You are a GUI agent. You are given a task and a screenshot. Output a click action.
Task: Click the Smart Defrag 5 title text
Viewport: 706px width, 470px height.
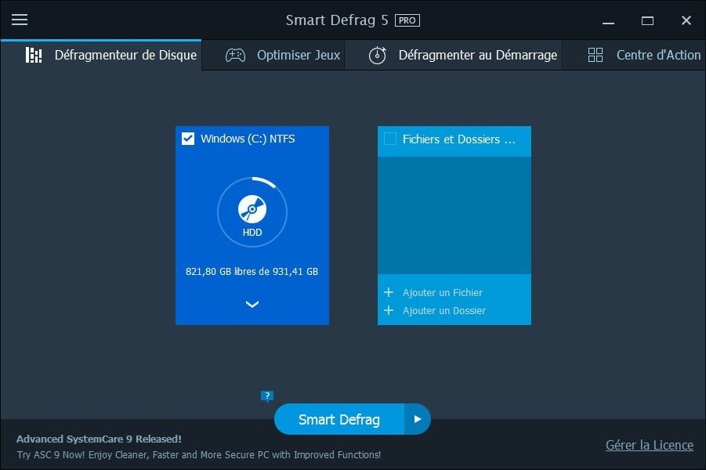[x=337, y=20]
